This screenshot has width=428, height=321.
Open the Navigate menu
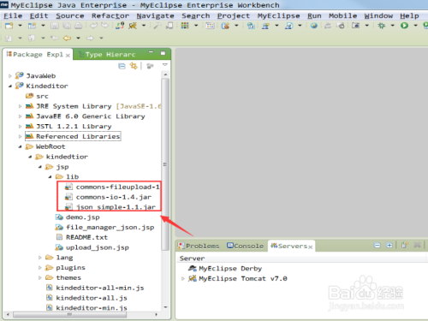click(x=155, y=15)
